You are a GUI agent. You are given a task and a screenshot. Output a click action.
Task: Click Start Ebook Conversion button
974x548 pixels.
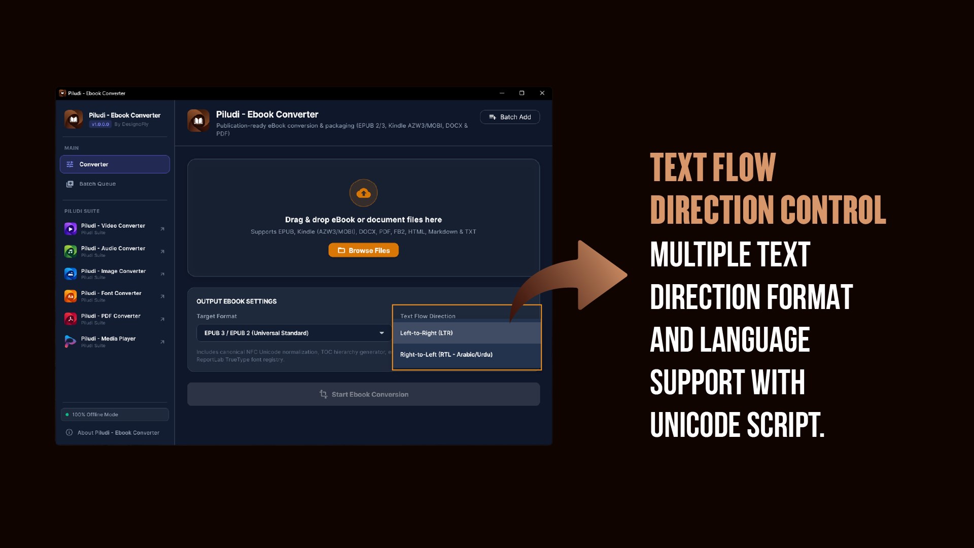(x=364, y=394)
